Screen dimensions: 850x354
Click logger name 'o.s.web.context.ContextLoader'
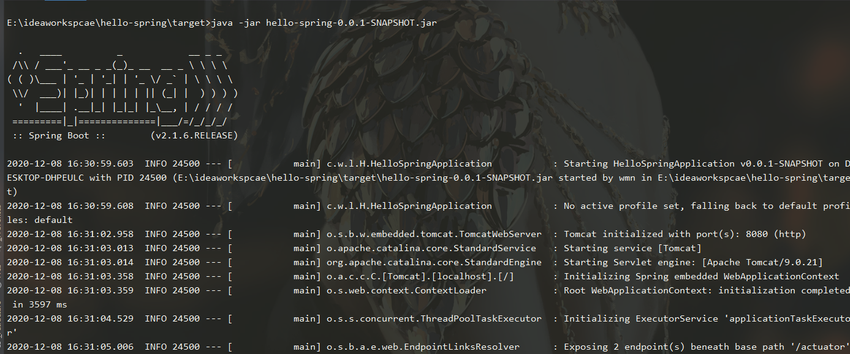coord(406,290)
